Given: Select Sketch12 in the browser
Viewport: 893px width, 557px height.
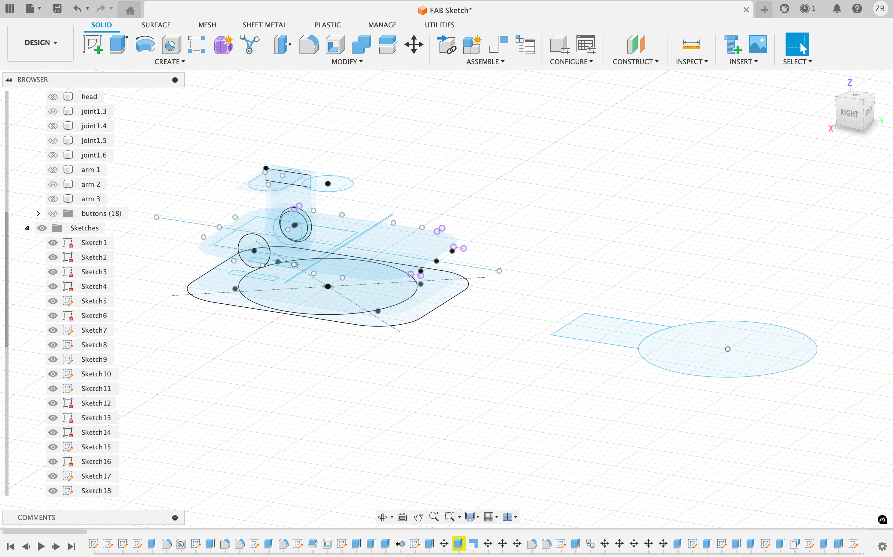Looking at the screenshot, I should [x=96, y=403].
